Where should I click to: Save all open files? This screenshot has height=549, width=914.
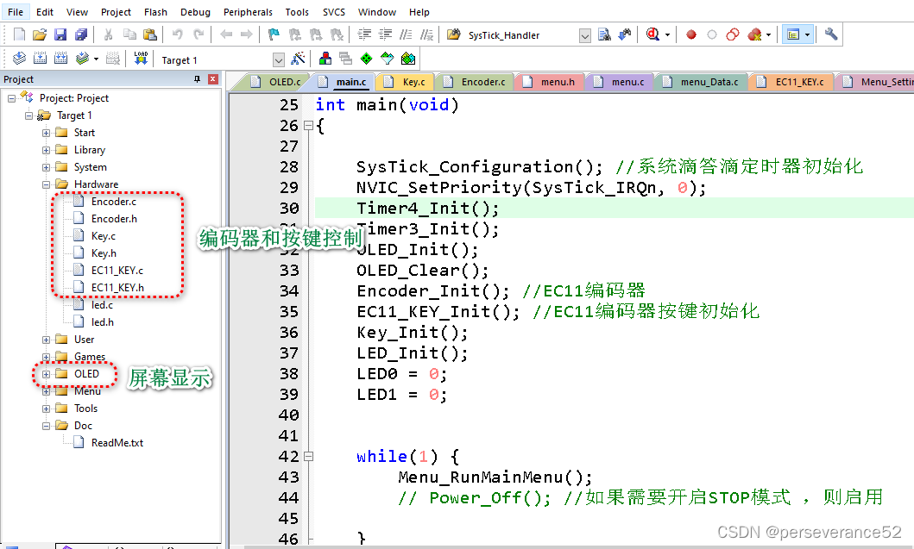[81, 34]
